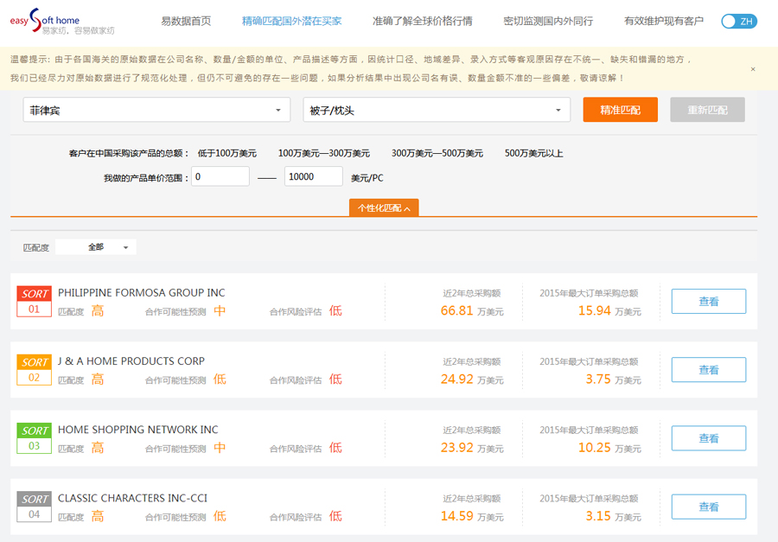Toggle the ZH language switch
Viewport: 778px width, 542px height.
pyautogui.click(x=739, y=22)
